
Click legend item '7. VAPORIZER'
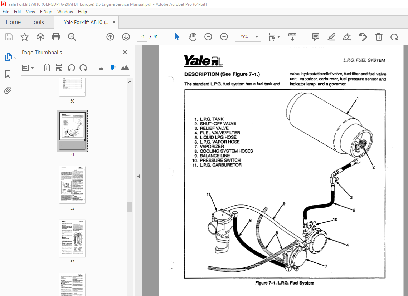pyautogui.click(x=209, y=147)
